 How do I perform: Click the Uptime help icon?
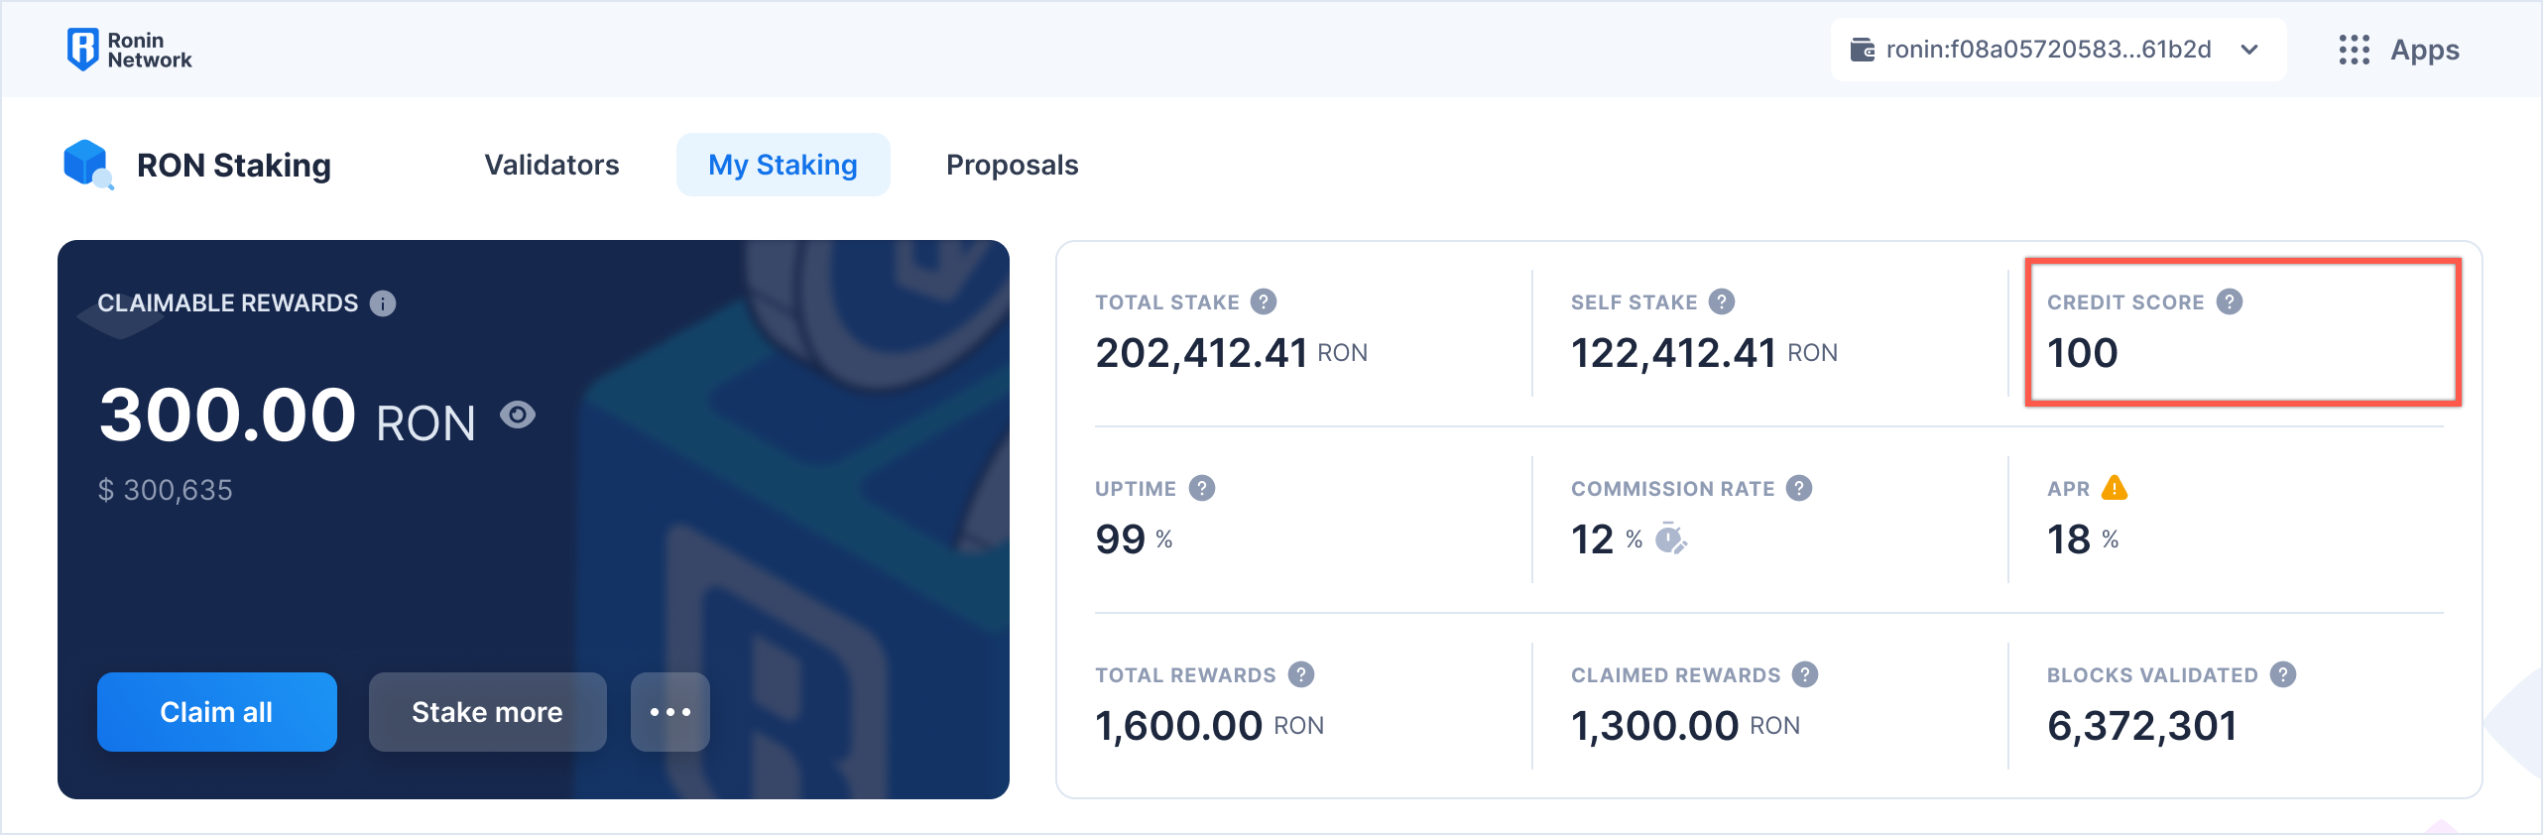pos(1202,488)
